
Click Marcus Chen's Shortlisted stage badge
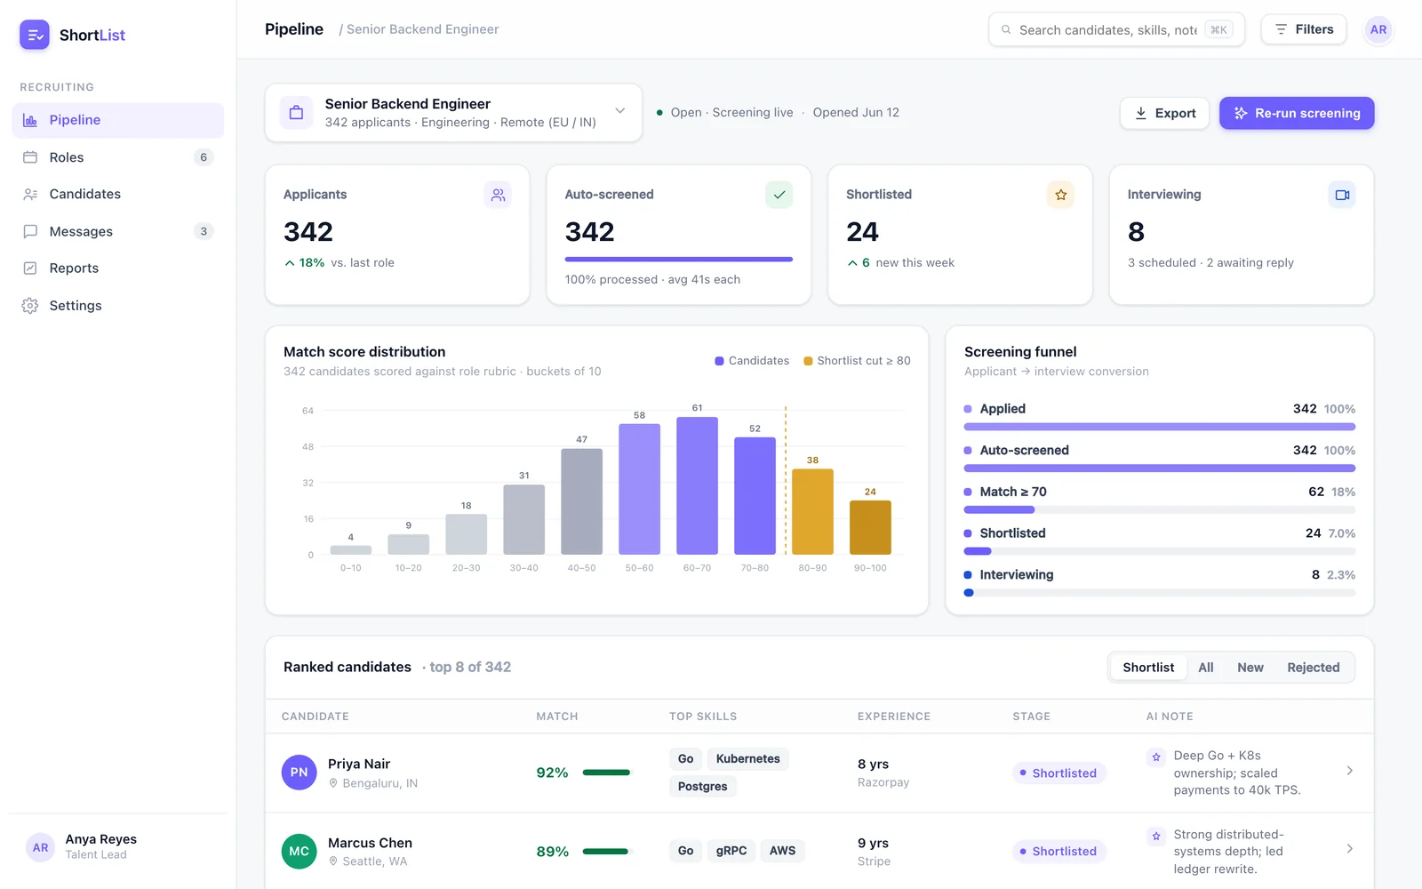click(1059, 852)
